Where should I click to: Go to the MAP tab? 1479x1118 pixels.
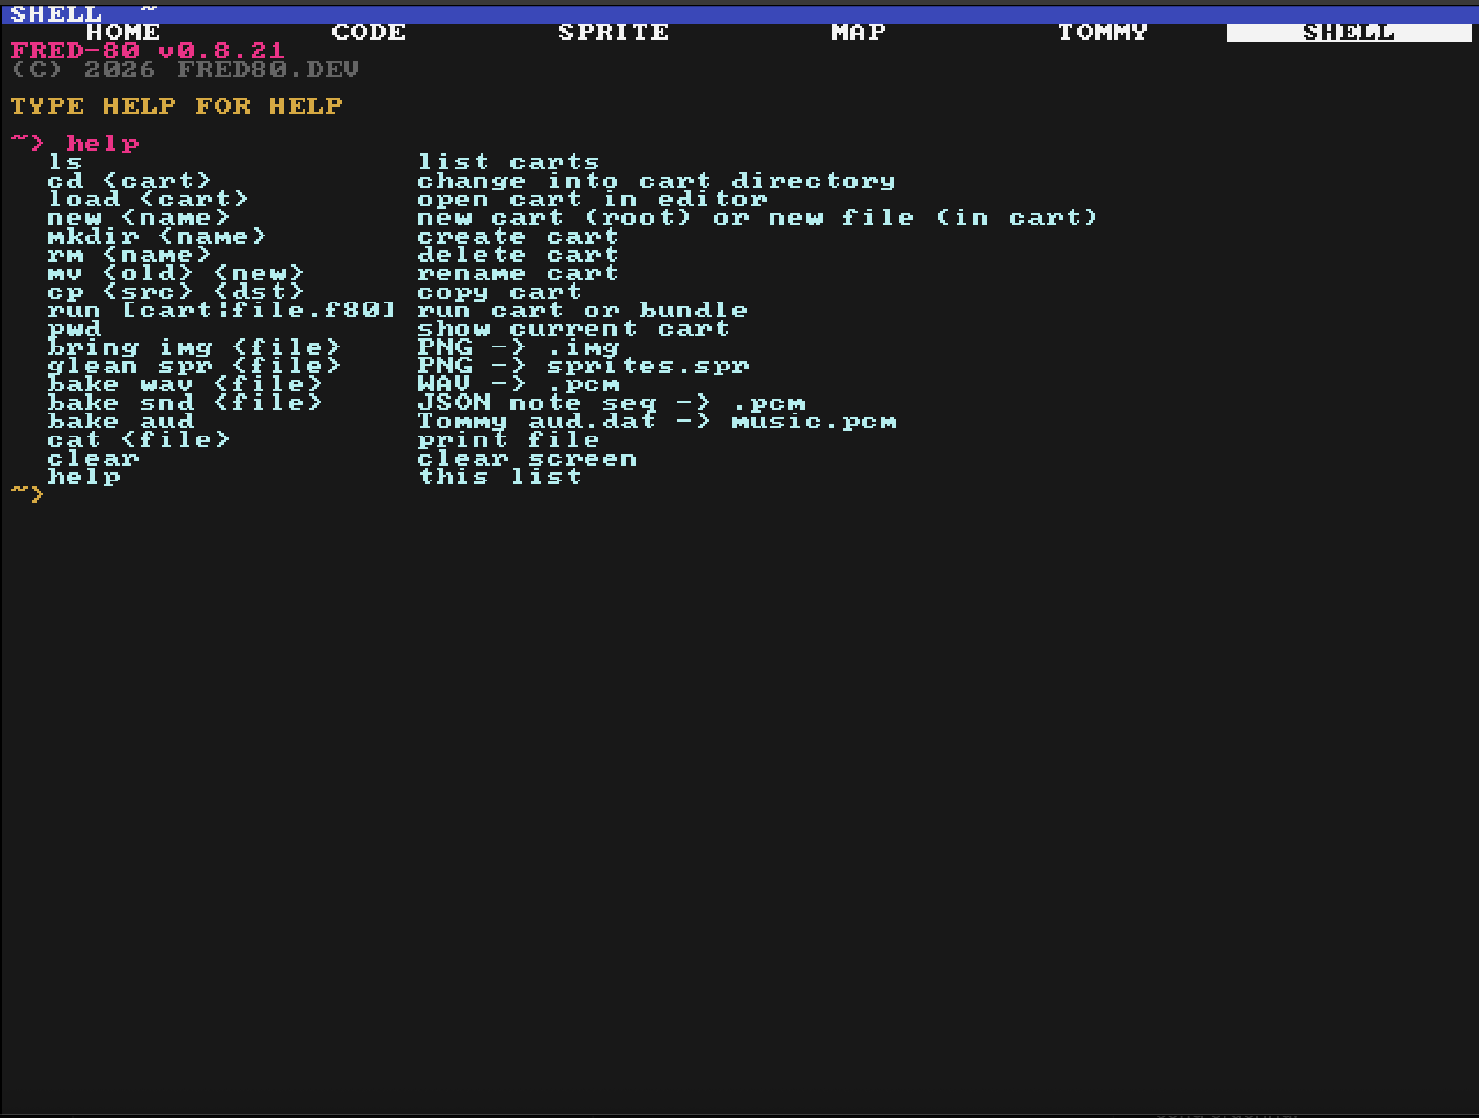pyautogui.click(x=858, y=32)
